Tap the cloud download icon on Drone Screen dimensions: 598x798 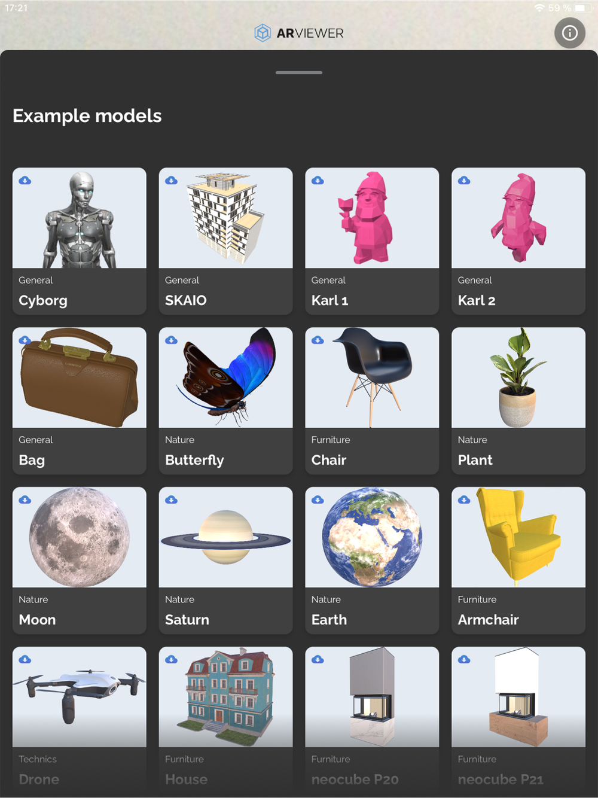pyautogui.click(x=25, y=659)
